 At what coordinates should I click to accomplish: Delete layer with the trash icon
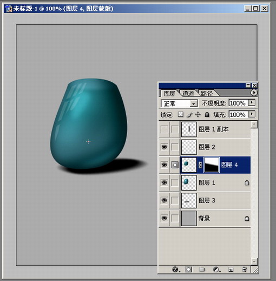click(244, 270)
